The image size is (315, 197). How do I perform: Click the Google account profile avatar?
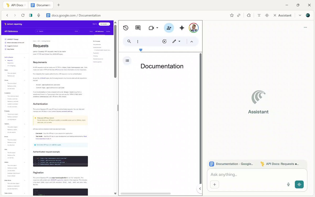click(x=194, y=28)
